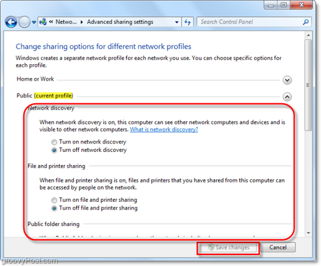Click the Public (current profile) heading

point(45,96)
